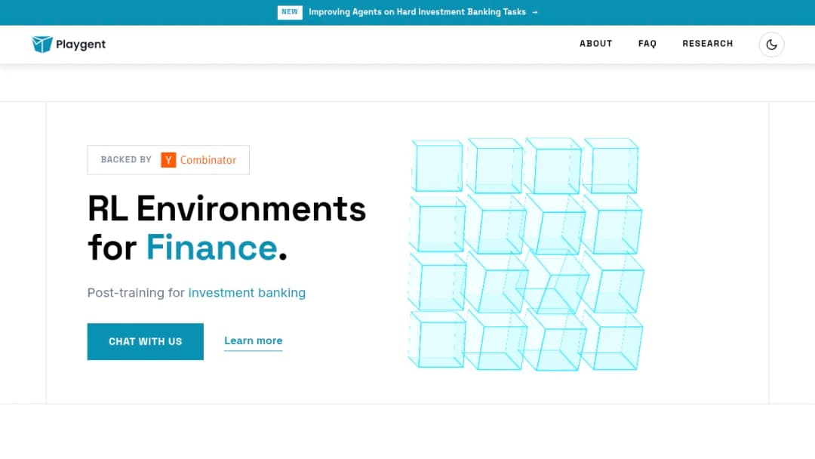Viewport: 815px width, 459px height.
Task: Click the teal 'Finance' heading word
Action: (x=211, y=248)
